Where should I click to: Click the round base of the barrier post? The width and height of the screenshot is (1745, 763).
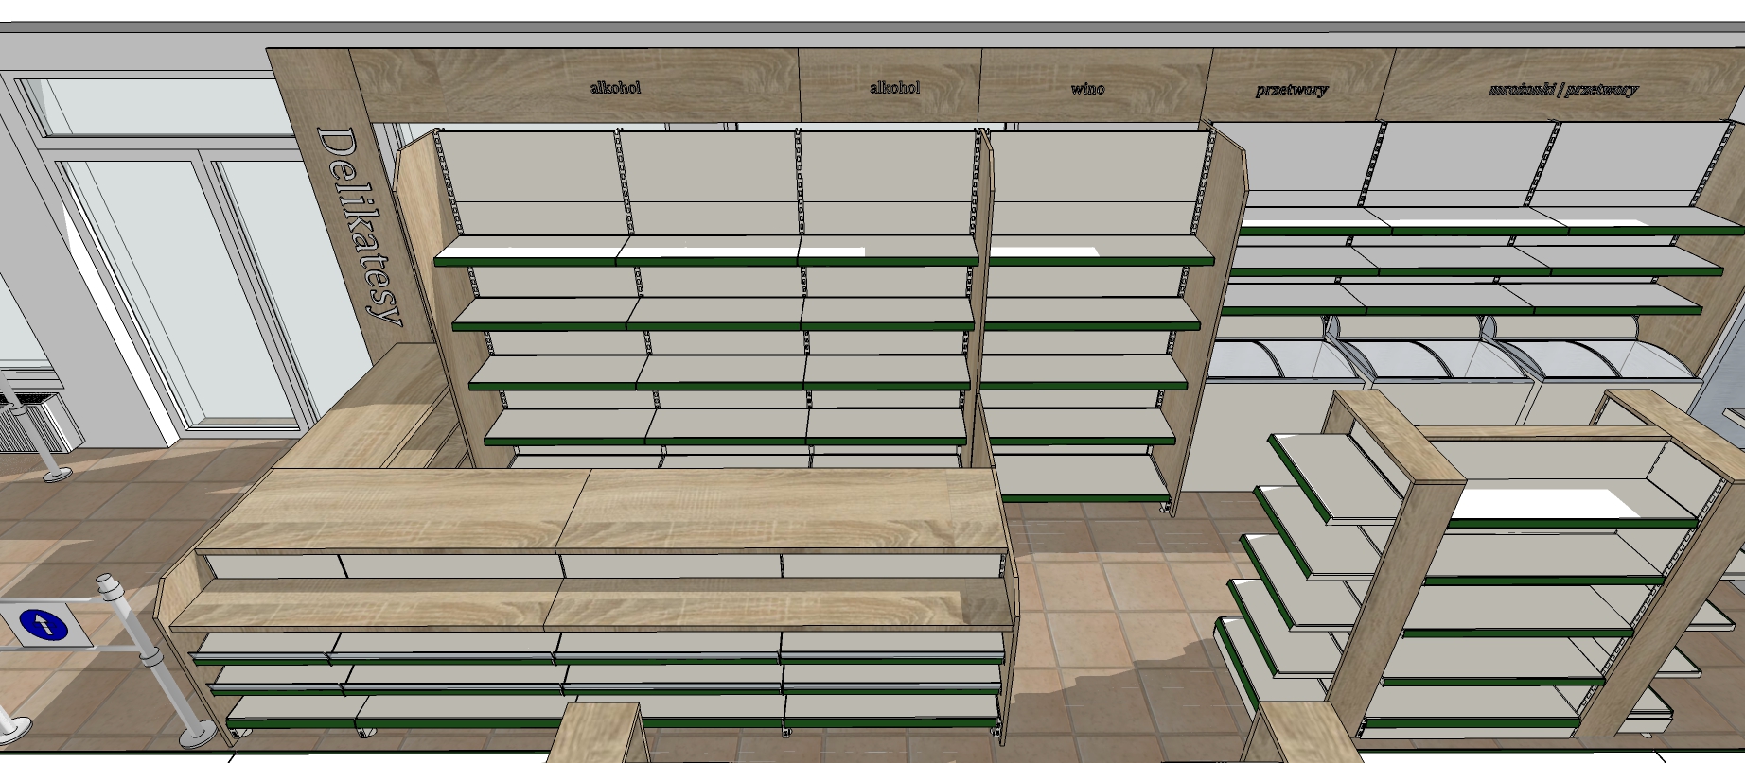[x=197, y=734]
